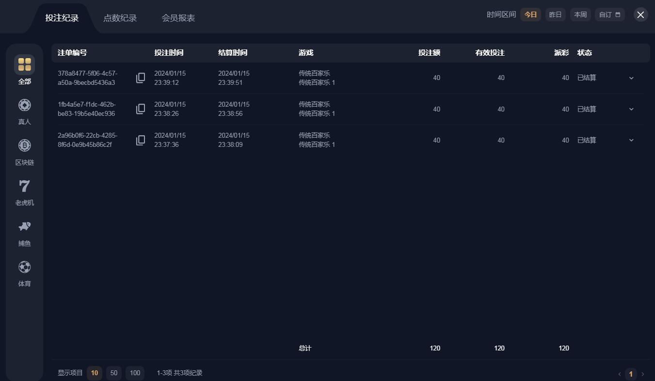
Task: Copy bet ID 2a96b0f6-22cb-4285
Action: click(x=141, y=140)
